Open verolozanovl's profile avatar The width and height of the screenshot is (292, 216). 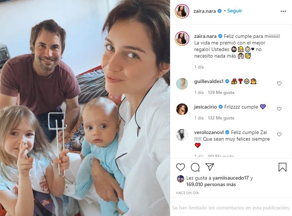pyautogui.click(x=182, y=134)
